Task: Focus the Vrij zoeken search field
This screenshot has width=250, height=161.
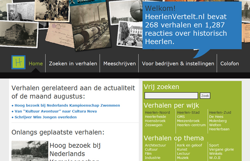Action: (x=171, y=96)
